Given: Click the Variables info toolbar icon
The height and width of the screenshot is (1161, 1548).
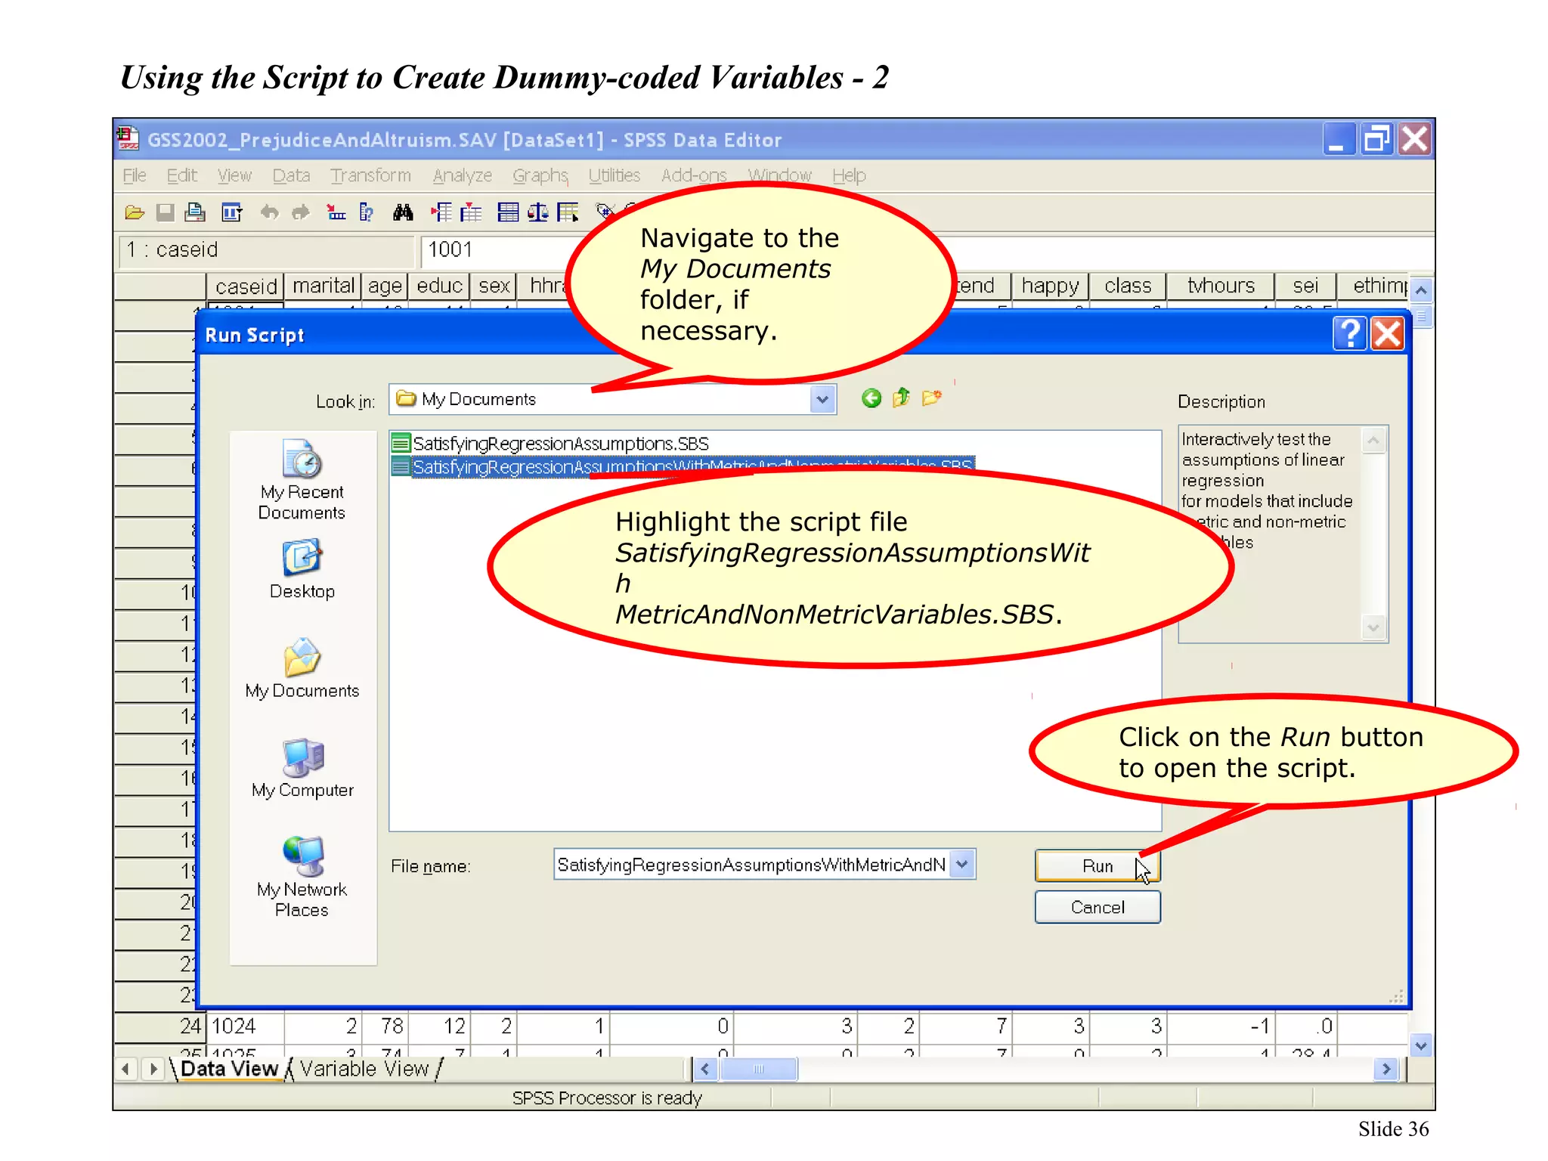Looking at the screenshot, I should tap(367, 213).
